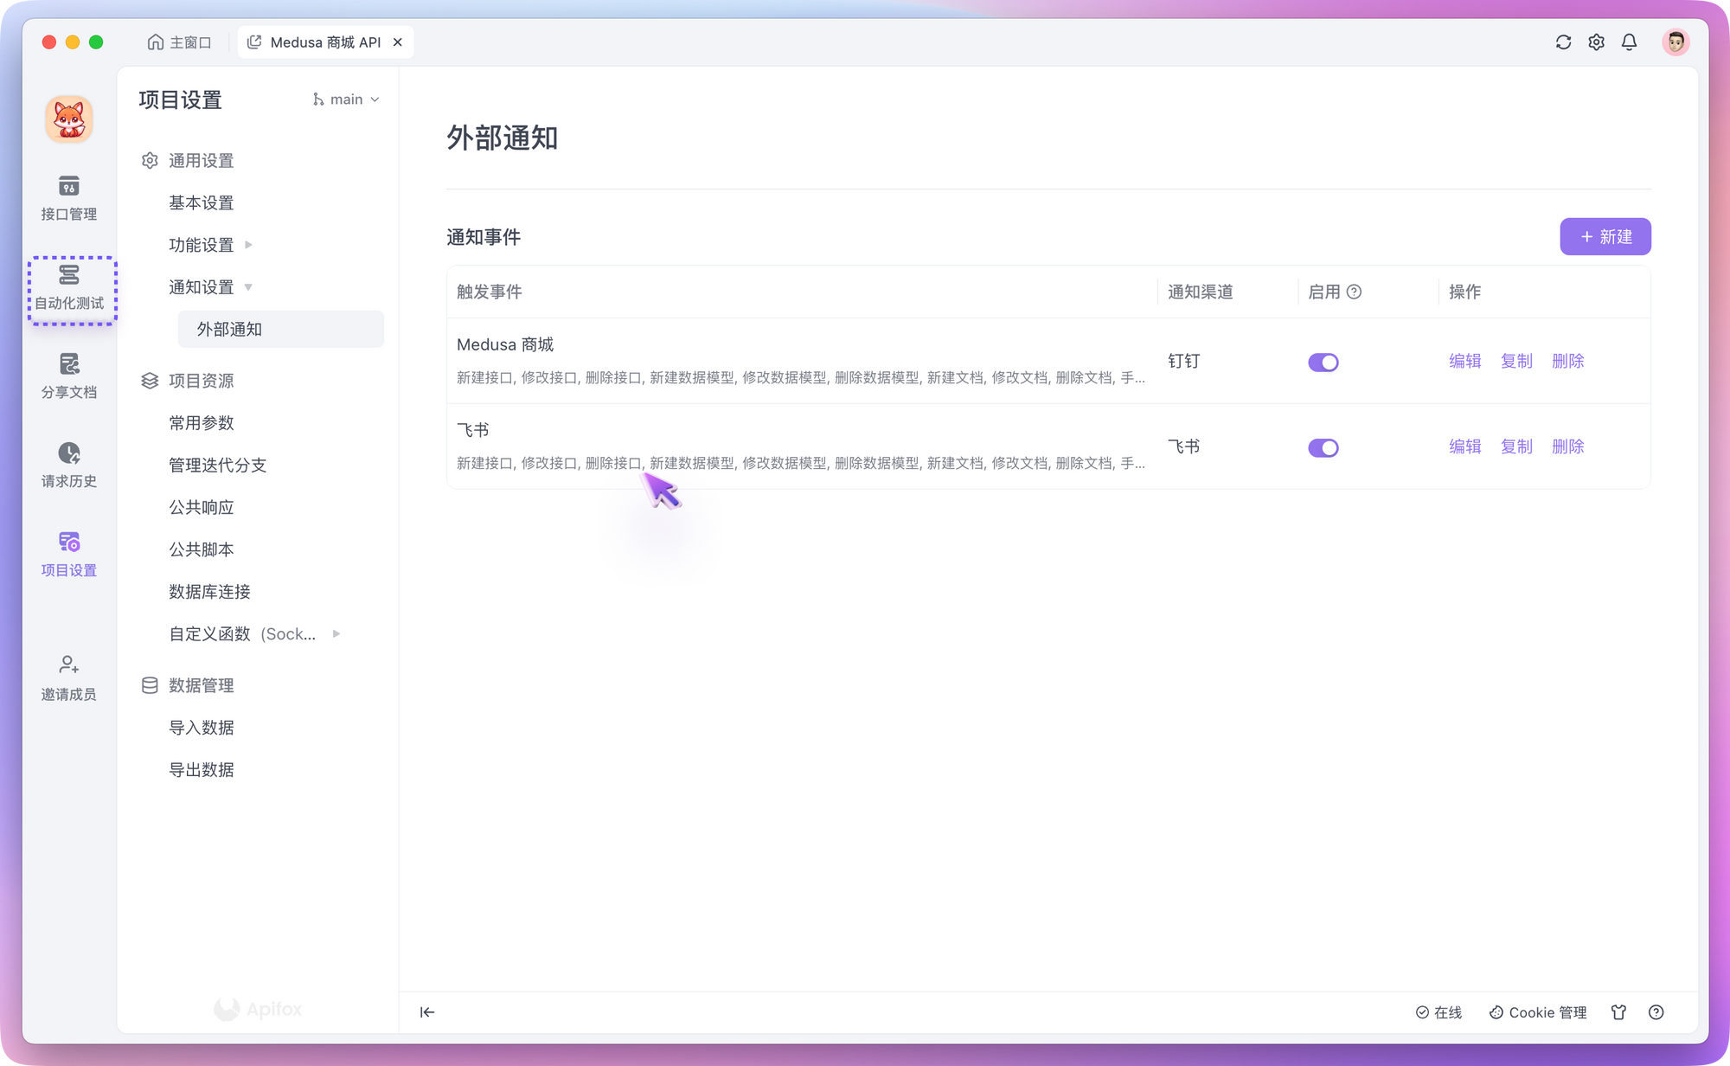Screen dimensions: 1730x1066
Task: Click the Medusa 商城 event name
Action: pyautogui.click(x=505, y=344)
